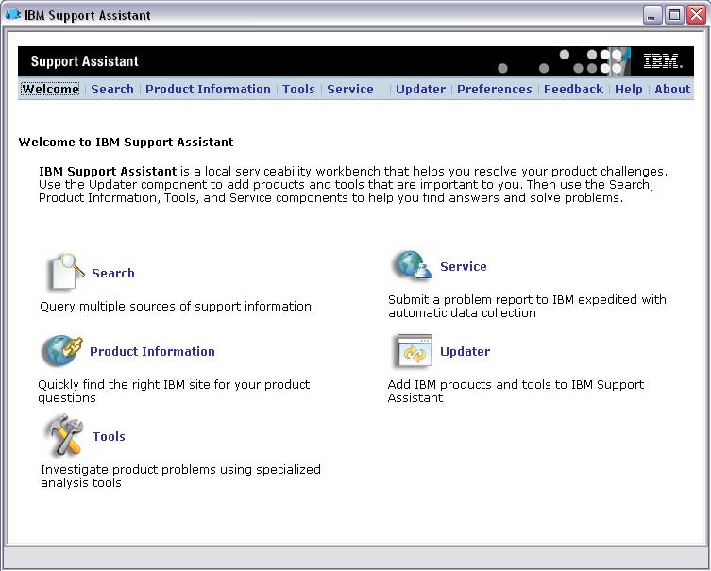711x571 pixels.
Task: Click the Tools link in the body
Action: pos(109,436)
